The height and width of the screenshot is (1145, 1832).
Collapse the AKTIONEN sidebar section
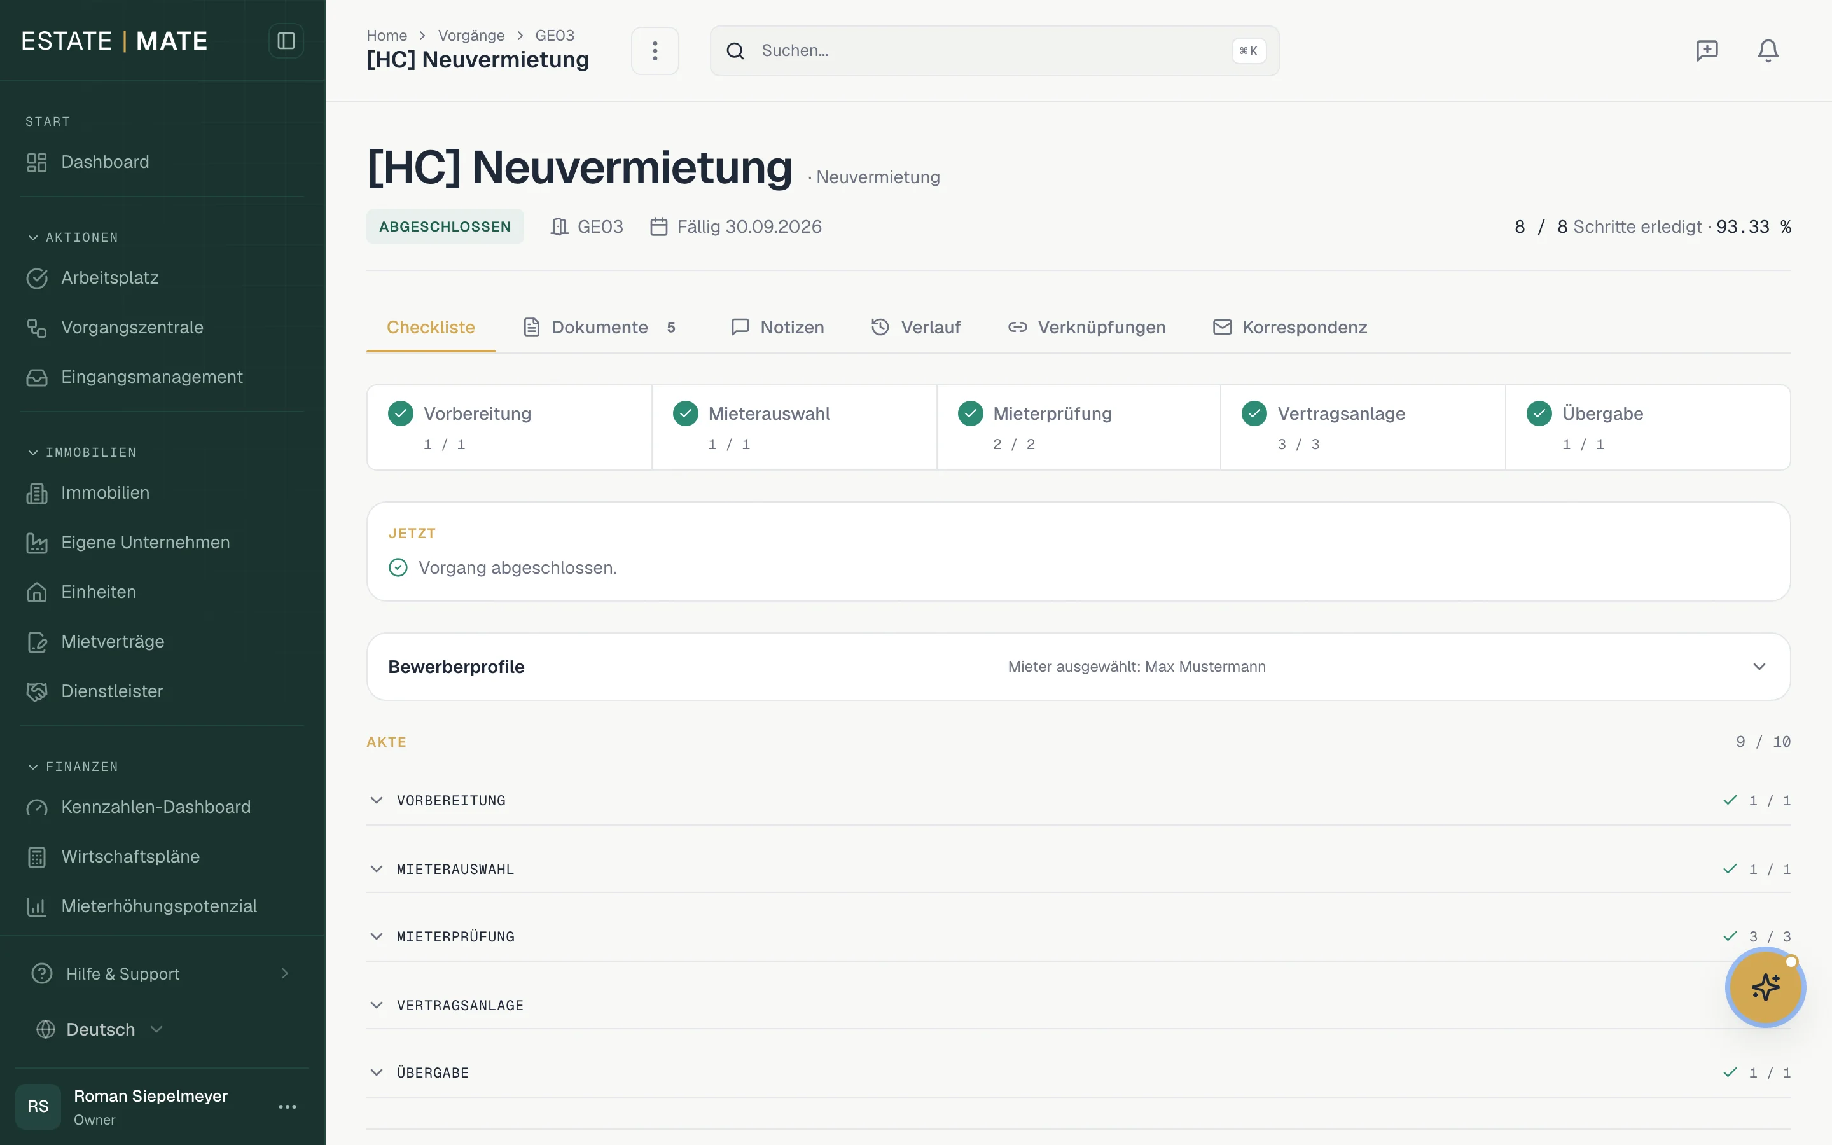pos(73,238)
